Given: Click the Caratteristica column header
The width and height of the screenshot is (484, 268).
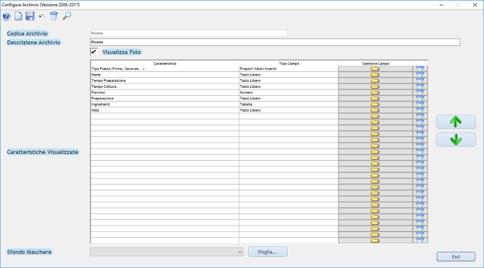Looking at the screenshot, I should 165,63.
